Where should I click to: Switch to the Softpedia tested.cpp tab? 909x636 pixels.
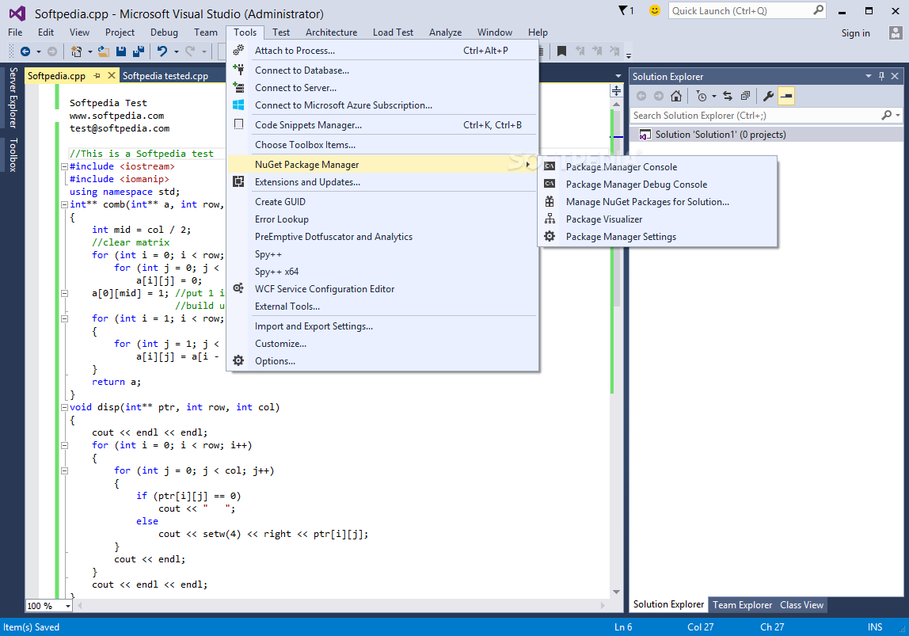165,76
